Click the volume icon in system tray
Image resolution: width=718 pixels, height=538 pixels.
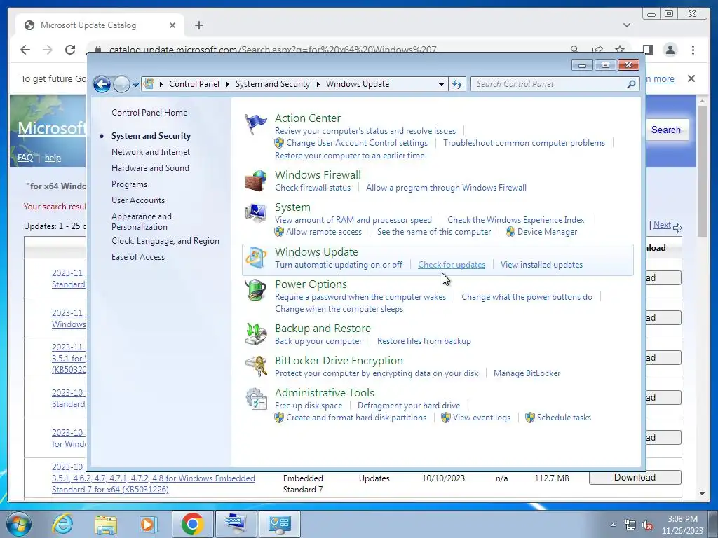click(x=647, y=525)
